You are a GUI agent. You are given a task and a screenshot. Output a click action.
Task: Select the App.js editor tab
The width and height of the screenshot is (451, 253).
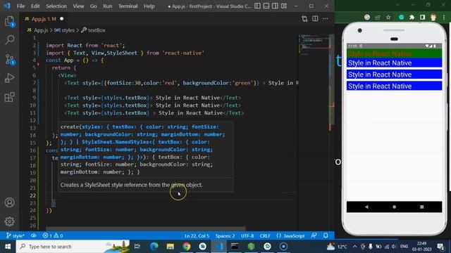pyautogui.click(x=43, y=19)
